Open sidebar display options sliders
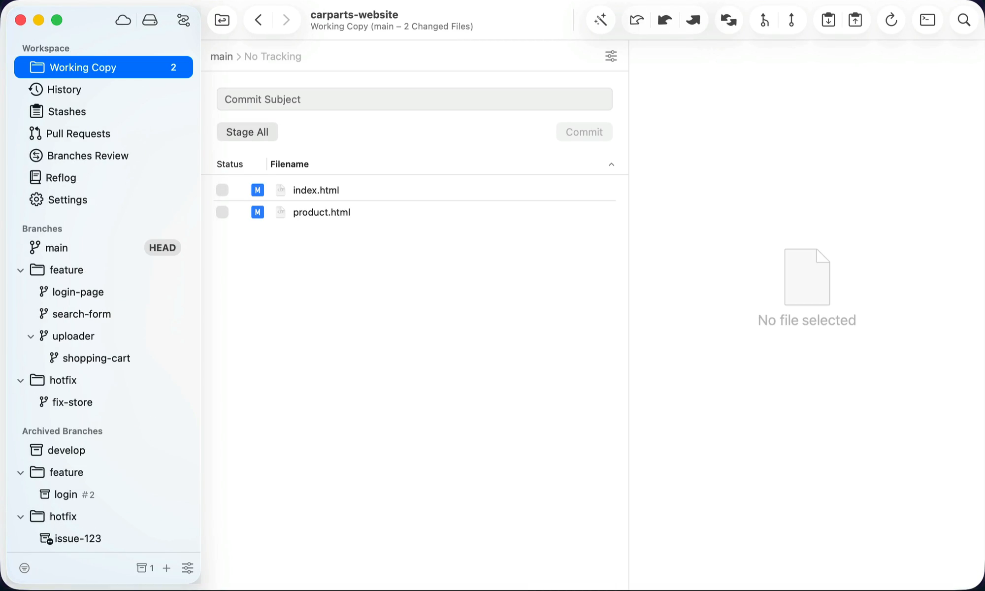The image size is (985, 591). (188, 568)
